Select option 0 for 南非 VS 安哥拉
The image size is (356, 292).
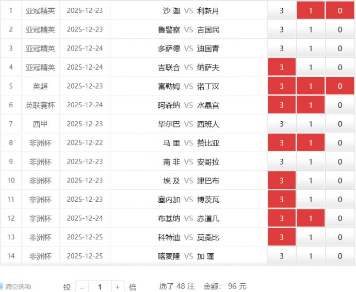[340, 162]
